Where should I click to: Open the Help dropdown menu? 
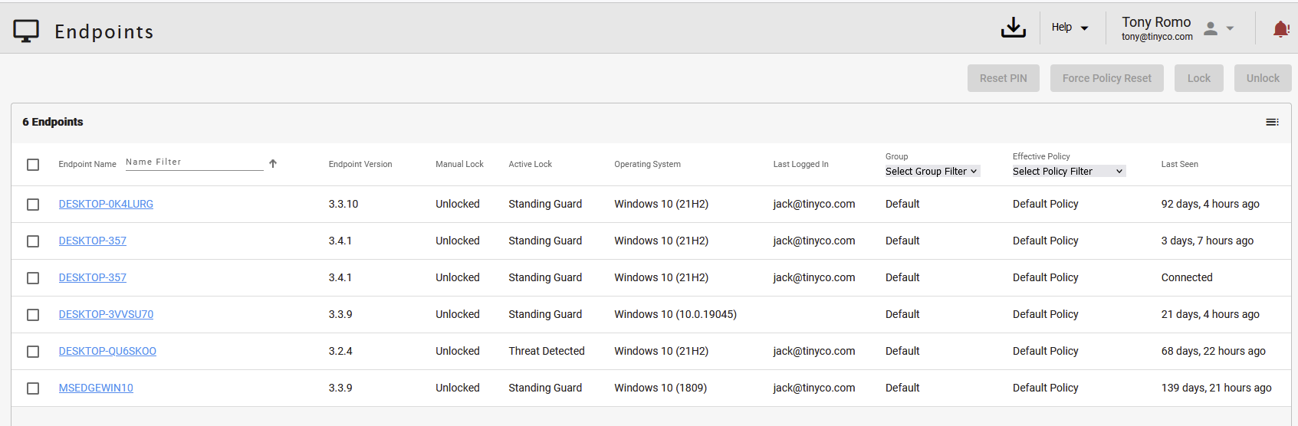pos(1070,28)
